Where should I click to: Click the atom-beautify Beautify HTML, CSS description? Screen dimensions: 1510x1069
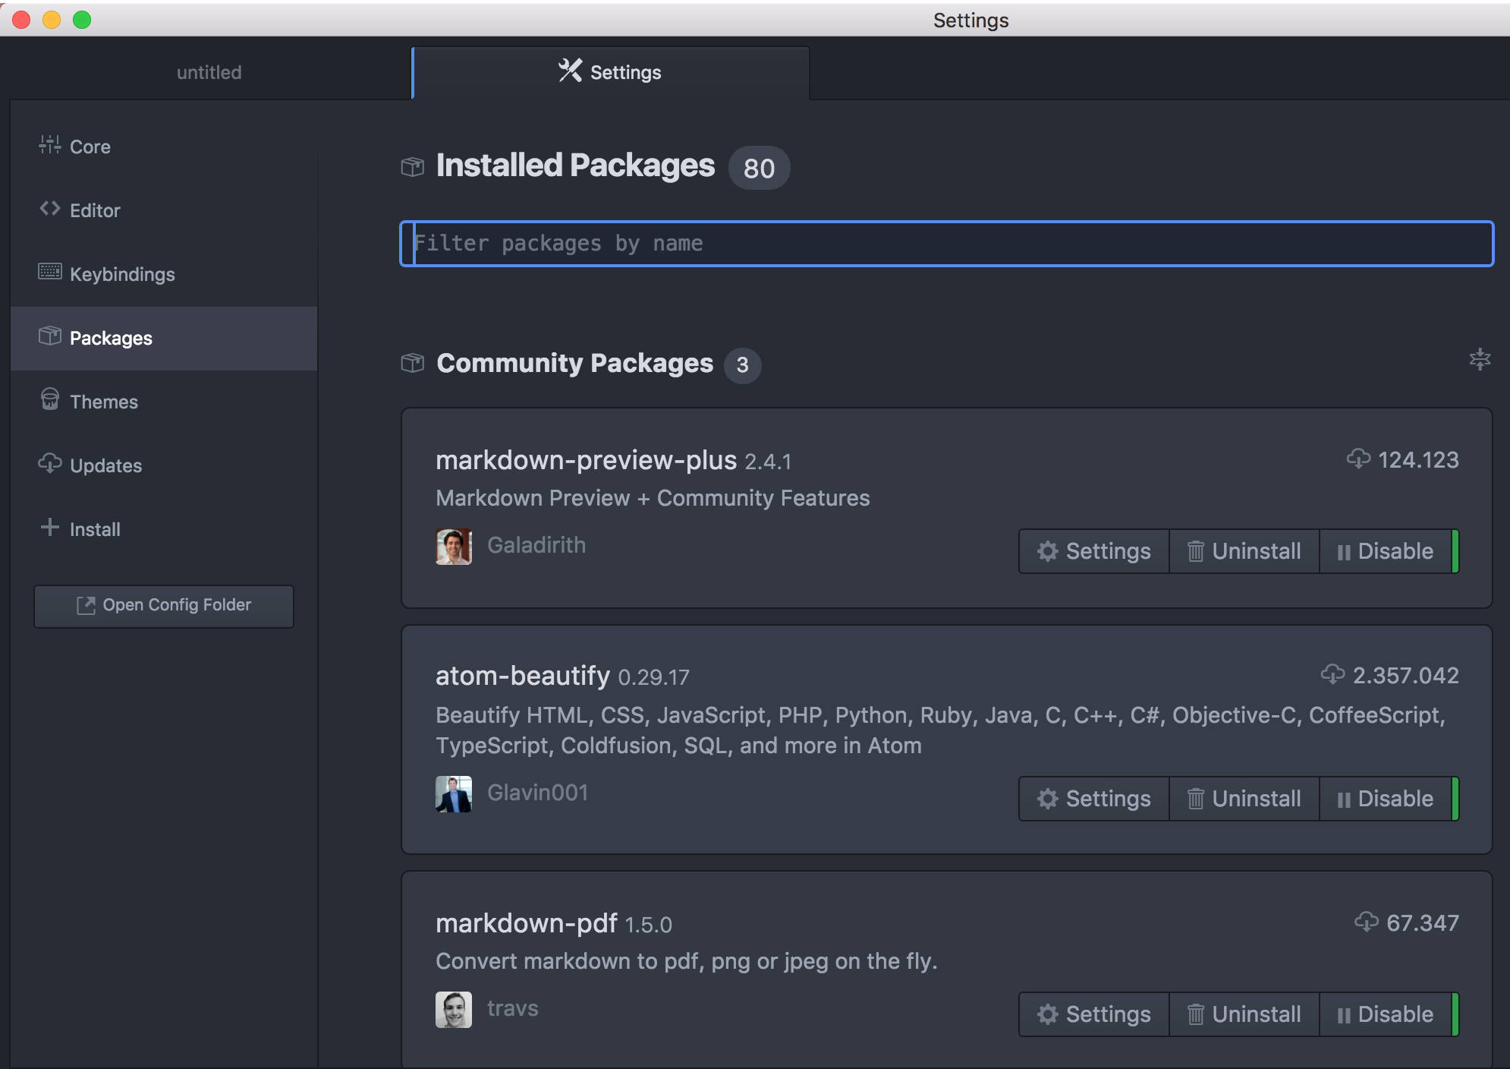point(941,730)
